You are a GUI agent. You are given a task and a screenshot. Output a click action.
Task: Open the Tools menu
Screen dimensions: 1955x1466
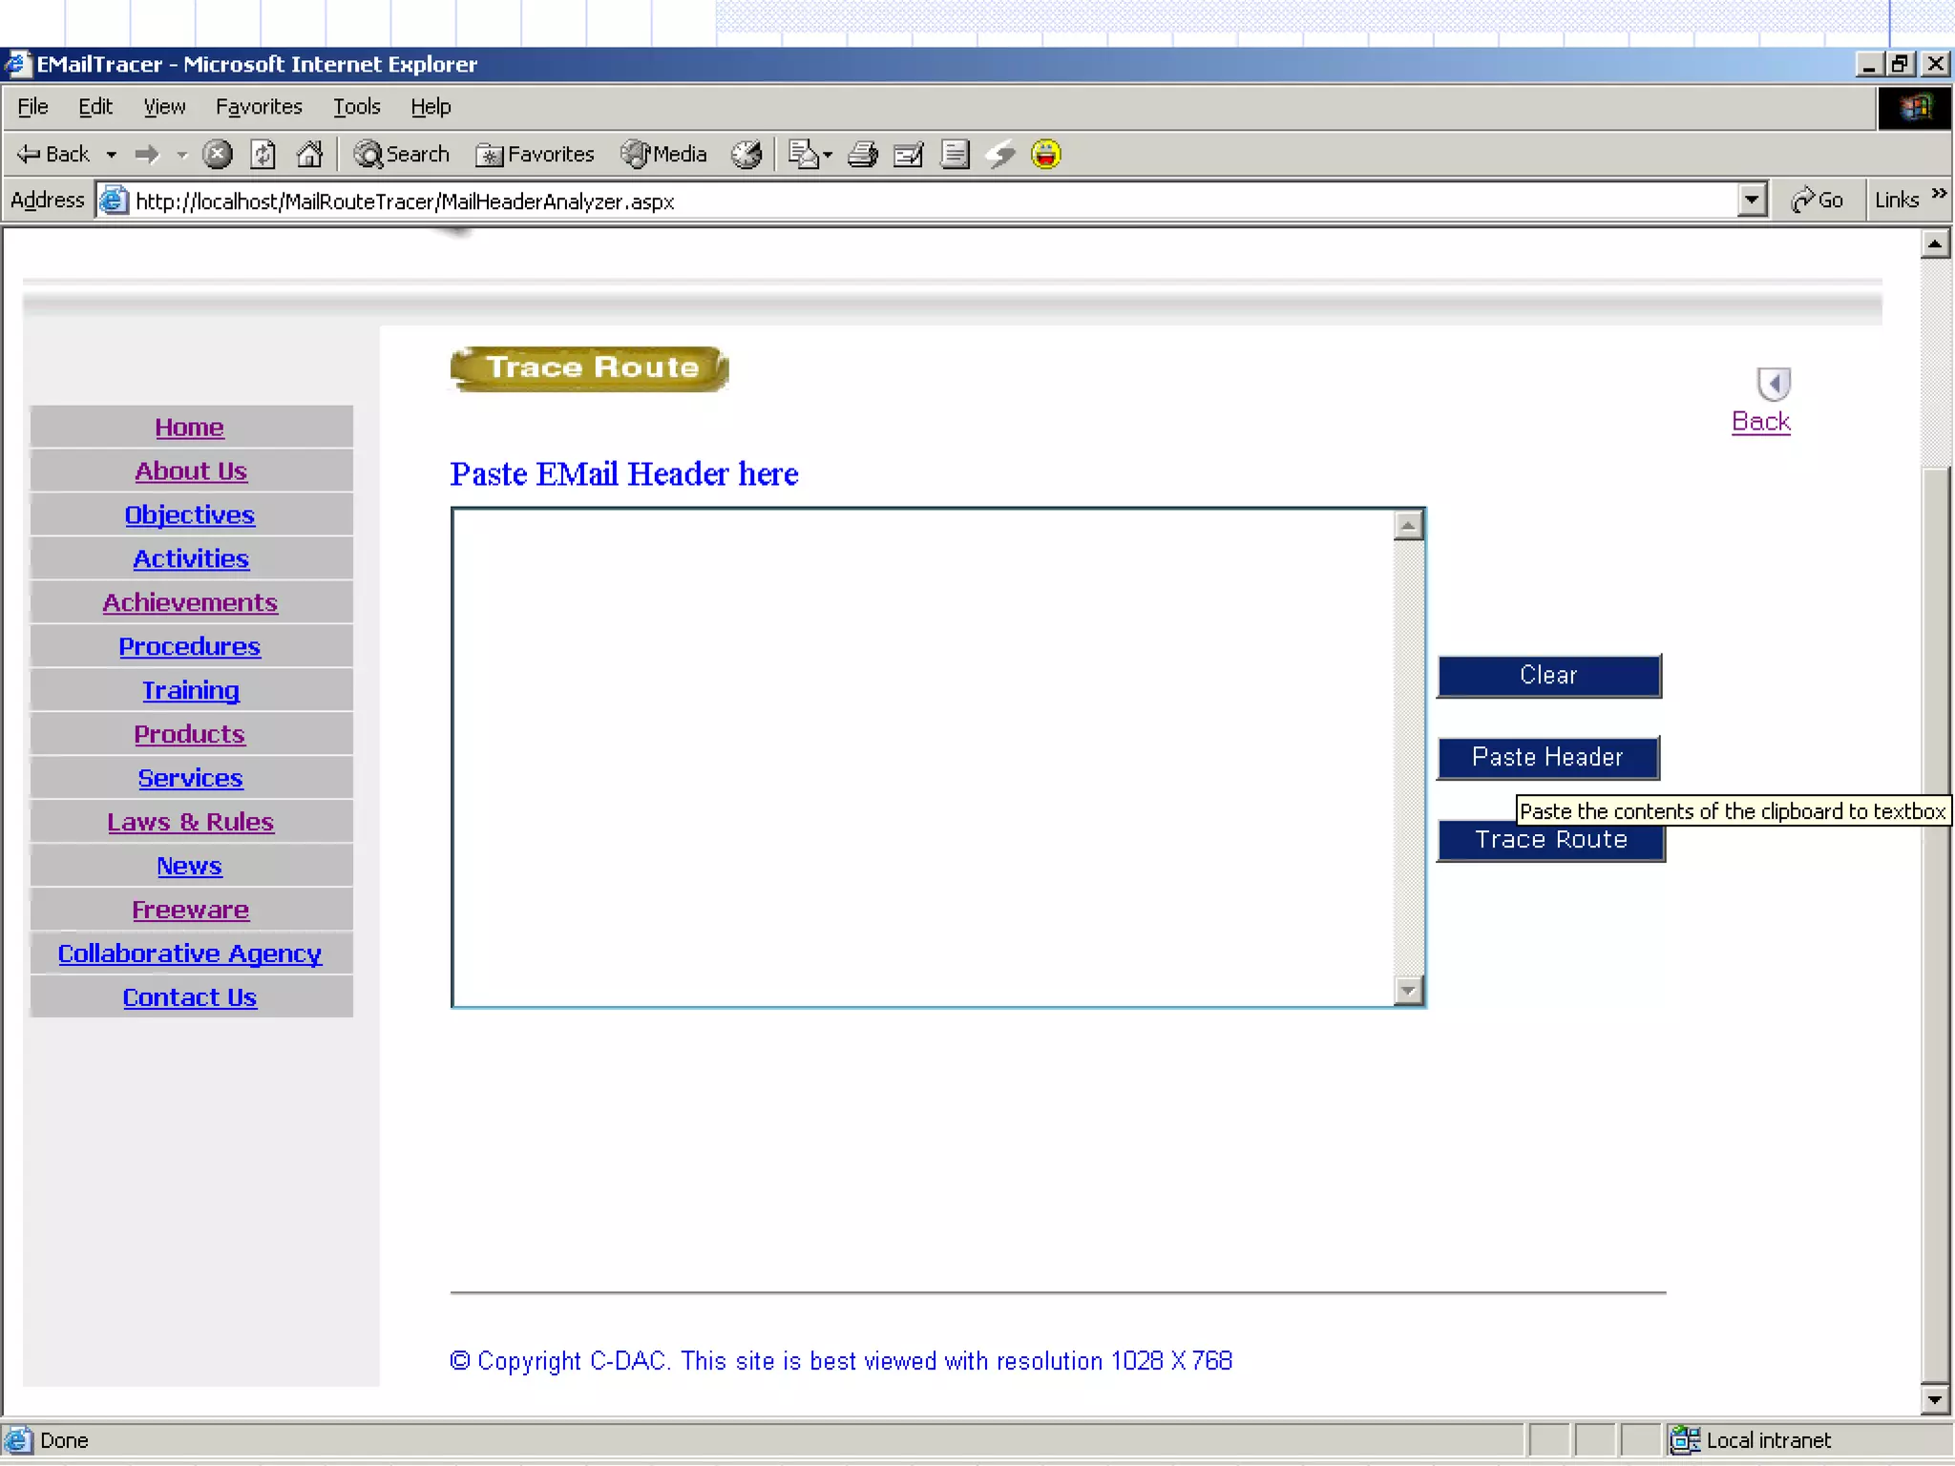click(x=356, y=107)
